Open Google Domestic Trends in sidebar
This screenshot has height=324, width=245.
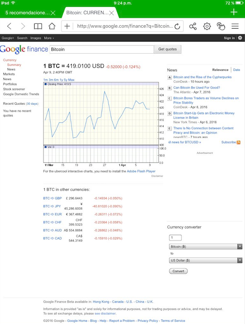(x=21, y=94)
